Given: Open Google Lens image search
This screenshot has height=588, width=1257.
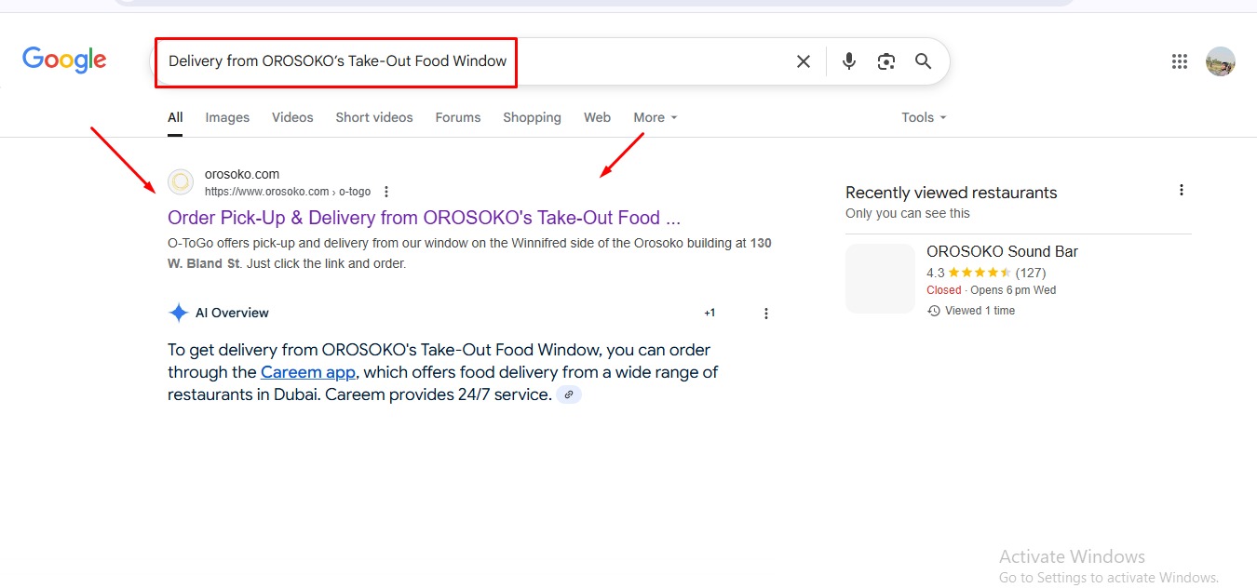Looking at the screenshot, I should (x=885, y=61).
